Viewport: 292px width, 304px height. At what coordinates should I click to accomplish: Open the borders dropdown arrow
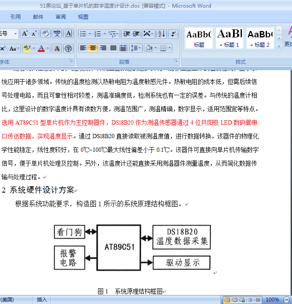click(x=169, y=48)
